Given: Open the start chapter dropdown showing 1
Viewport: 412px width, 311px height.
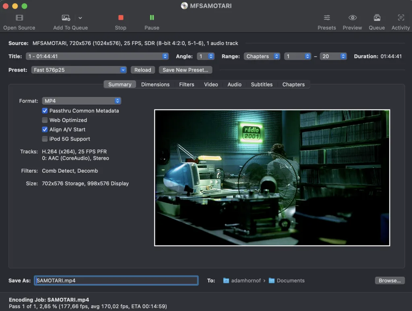Looking at the screenshot, I should click(298, 56).
